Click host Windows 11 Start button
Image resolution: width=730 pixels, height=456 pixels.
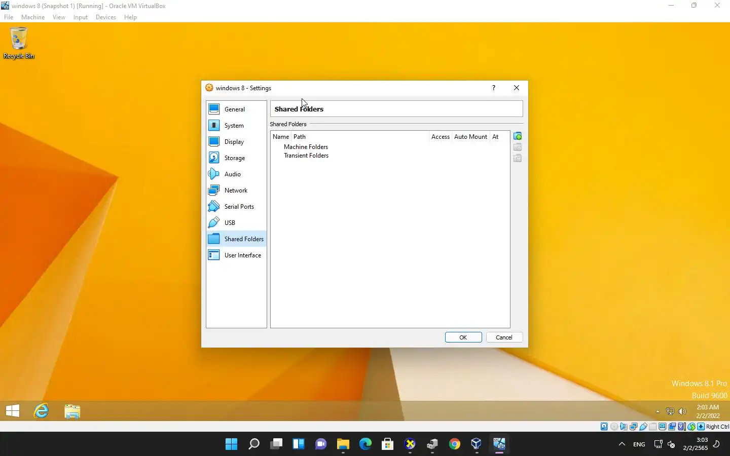point(232,444)
